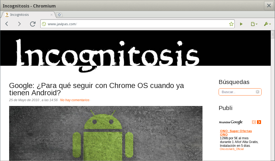Image resolution: width=275 pixels, height=161 pixels.
Task: Close the Incognitosis tab
Action: 51,15
